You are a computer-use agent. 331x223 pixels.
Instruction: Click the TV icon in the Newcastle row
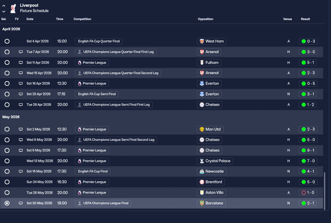pos(21,171)
